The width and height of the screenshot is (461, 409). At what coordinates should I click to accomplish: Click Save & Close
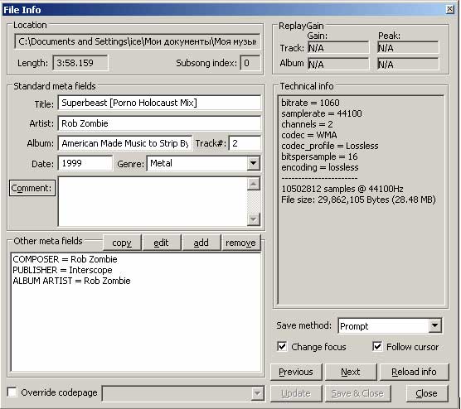tap(357, 393)
